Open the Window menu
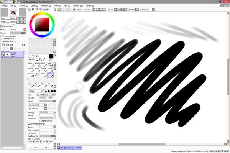The height and width of the screenshot is (153, 230). coord(78,6)
